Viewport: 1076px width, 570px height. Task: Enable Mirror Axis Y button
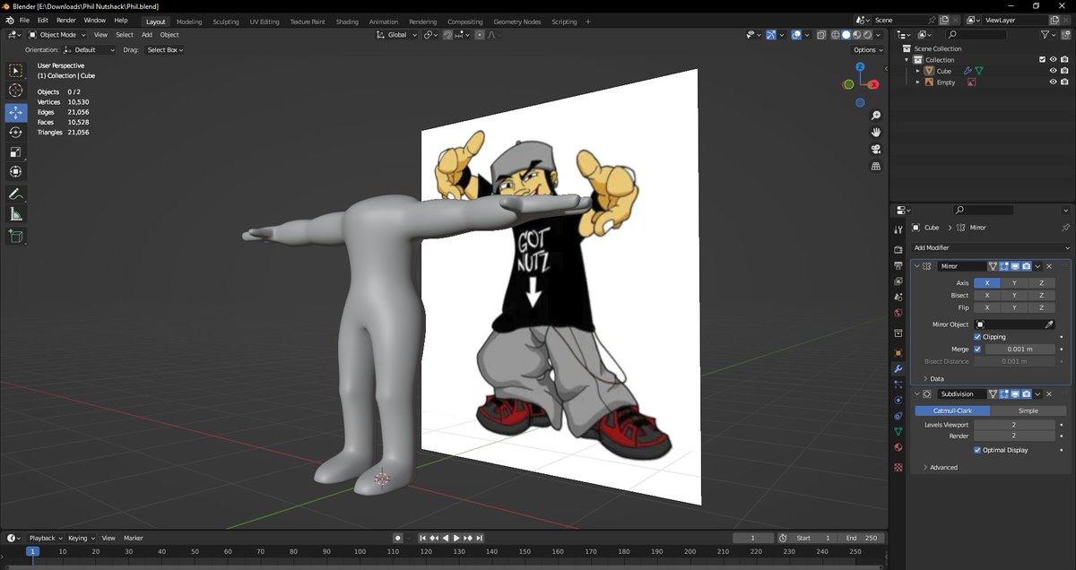[1014, 283]
